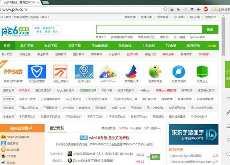Open the 东方输入法 colorful icon
Viewport: 230px width, 165px height.
(131, 71)
